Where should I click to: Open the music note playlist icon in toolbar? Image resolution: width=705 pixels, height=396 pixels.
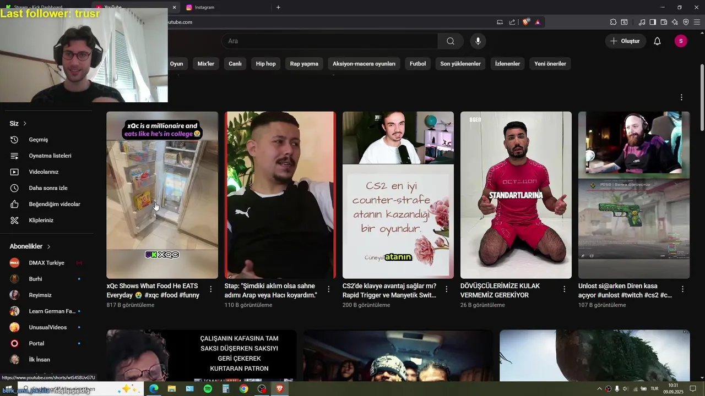pos(642,22)
